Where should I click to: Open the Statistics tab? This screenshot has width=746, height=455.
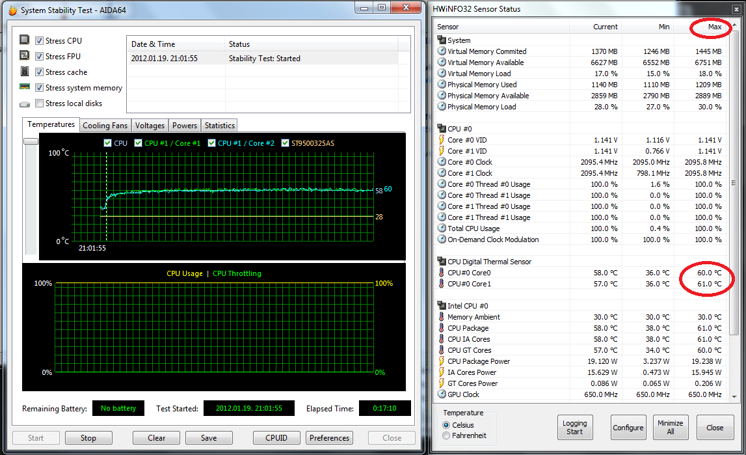(219, 125)
